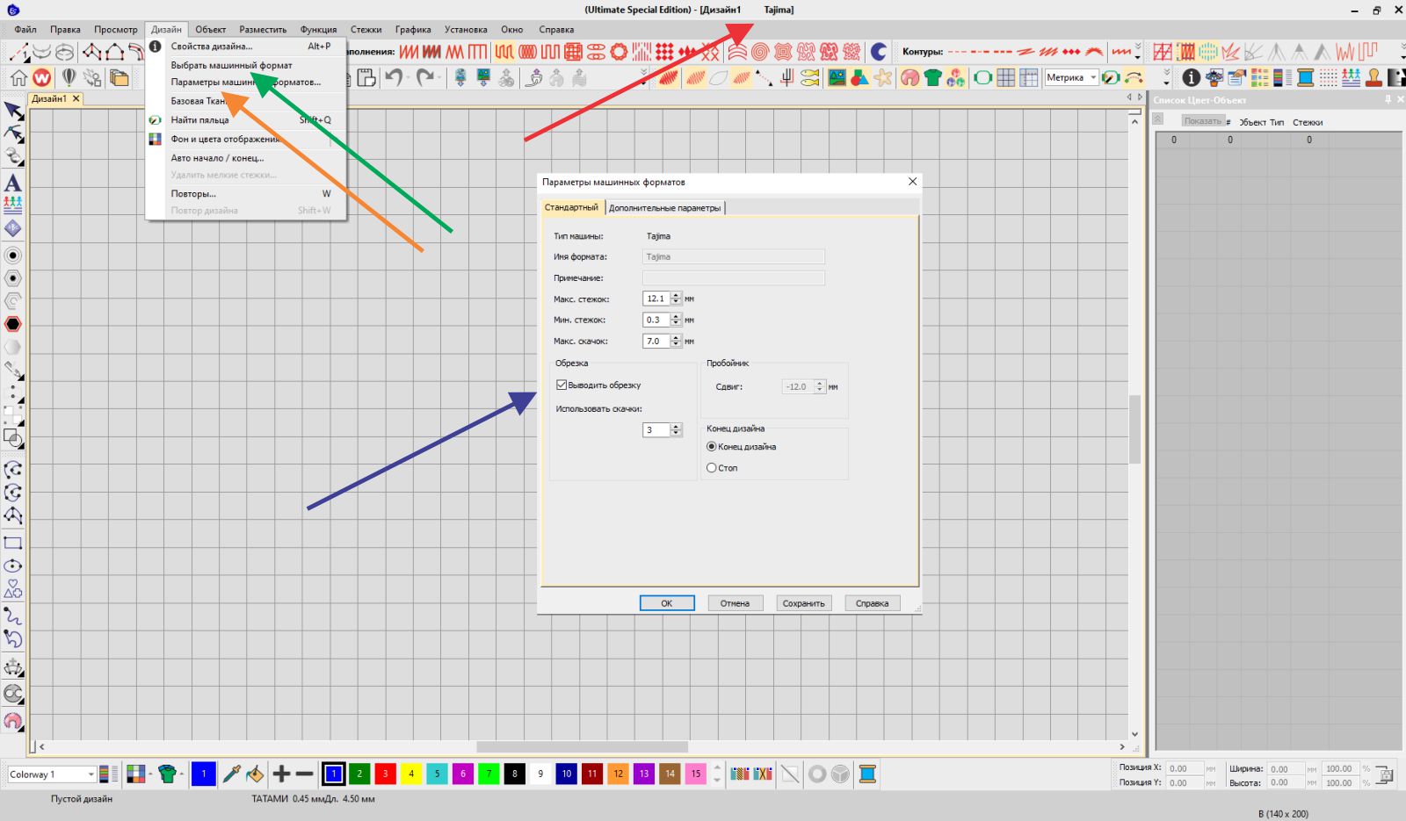This screenshot has width=1406, height=821.
Task: Increase Макс. стежок spinner value
Action: [676, 295]
